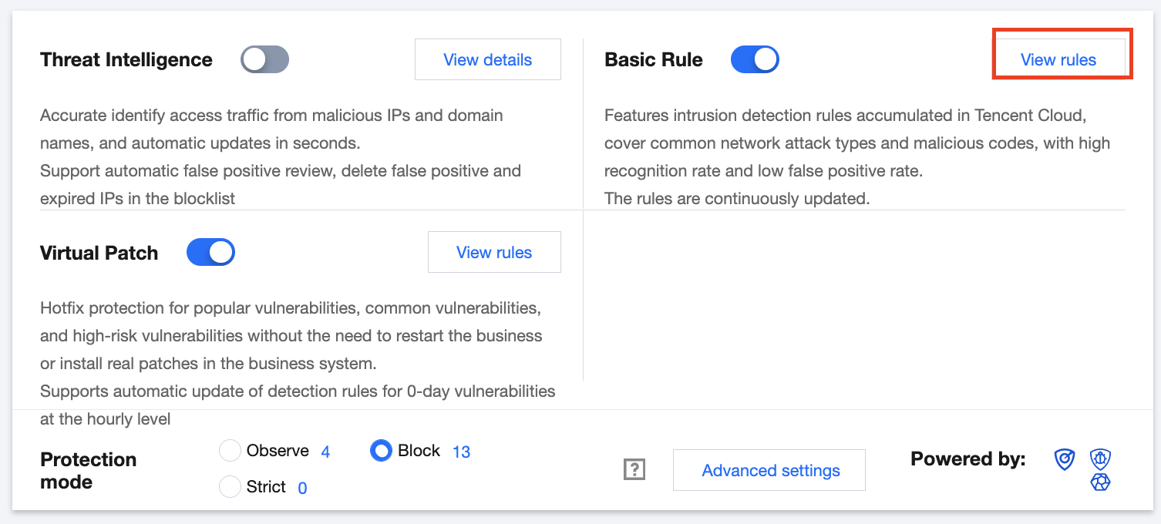
Task: Click the question mark help icon
Action: (x=634, y=469)
